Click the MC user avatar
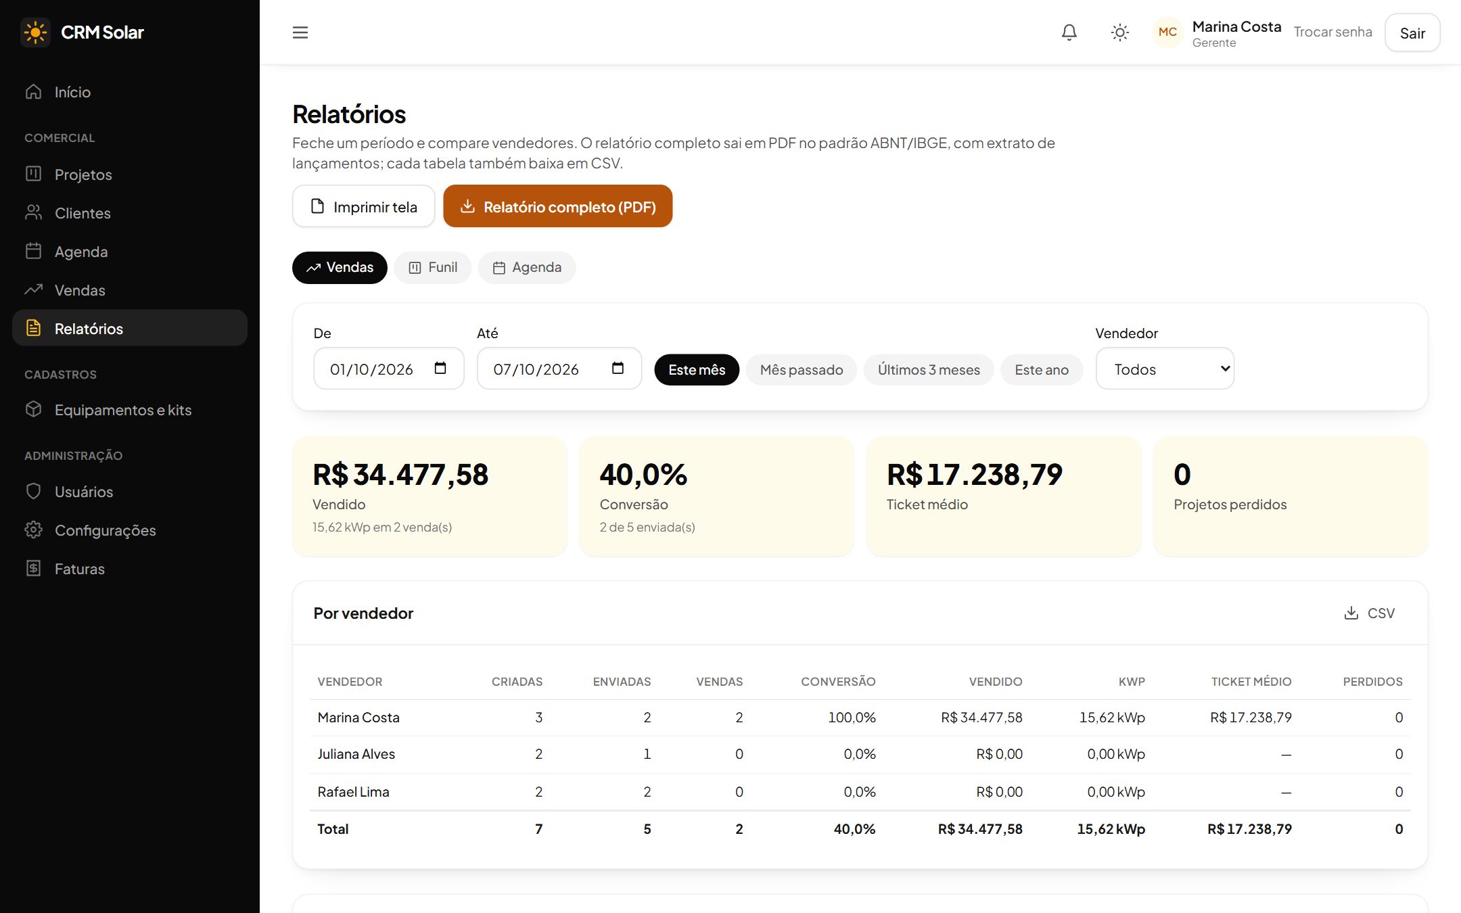 pyautogui.click(x=1167, y=32)
